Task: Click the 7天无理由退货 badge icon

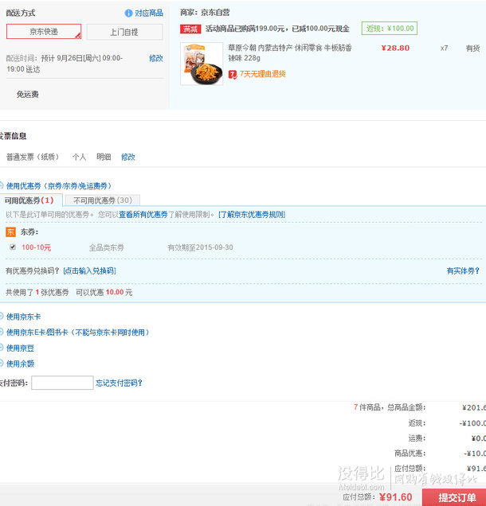Action: [x=233, y=75]
